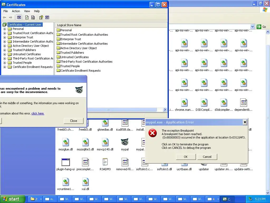This screenshot has width=270, height=203.
Task: Expand the Trusted Publishers tree node
Action: click(5, 50)
